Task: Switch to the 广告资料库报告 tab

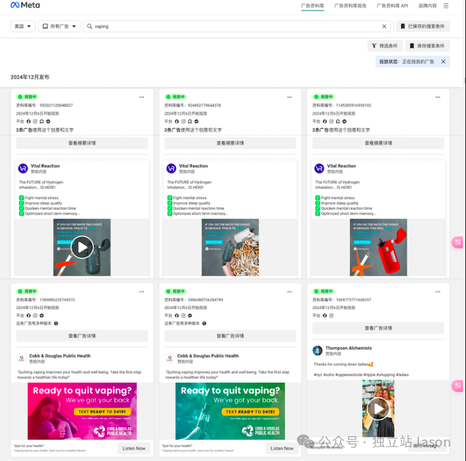Action: (350, 6)
